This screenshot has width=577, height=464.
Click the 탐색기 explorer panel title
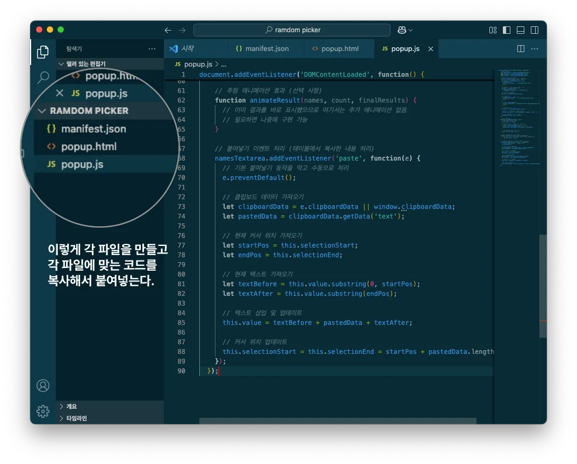[x=74, y=48]
